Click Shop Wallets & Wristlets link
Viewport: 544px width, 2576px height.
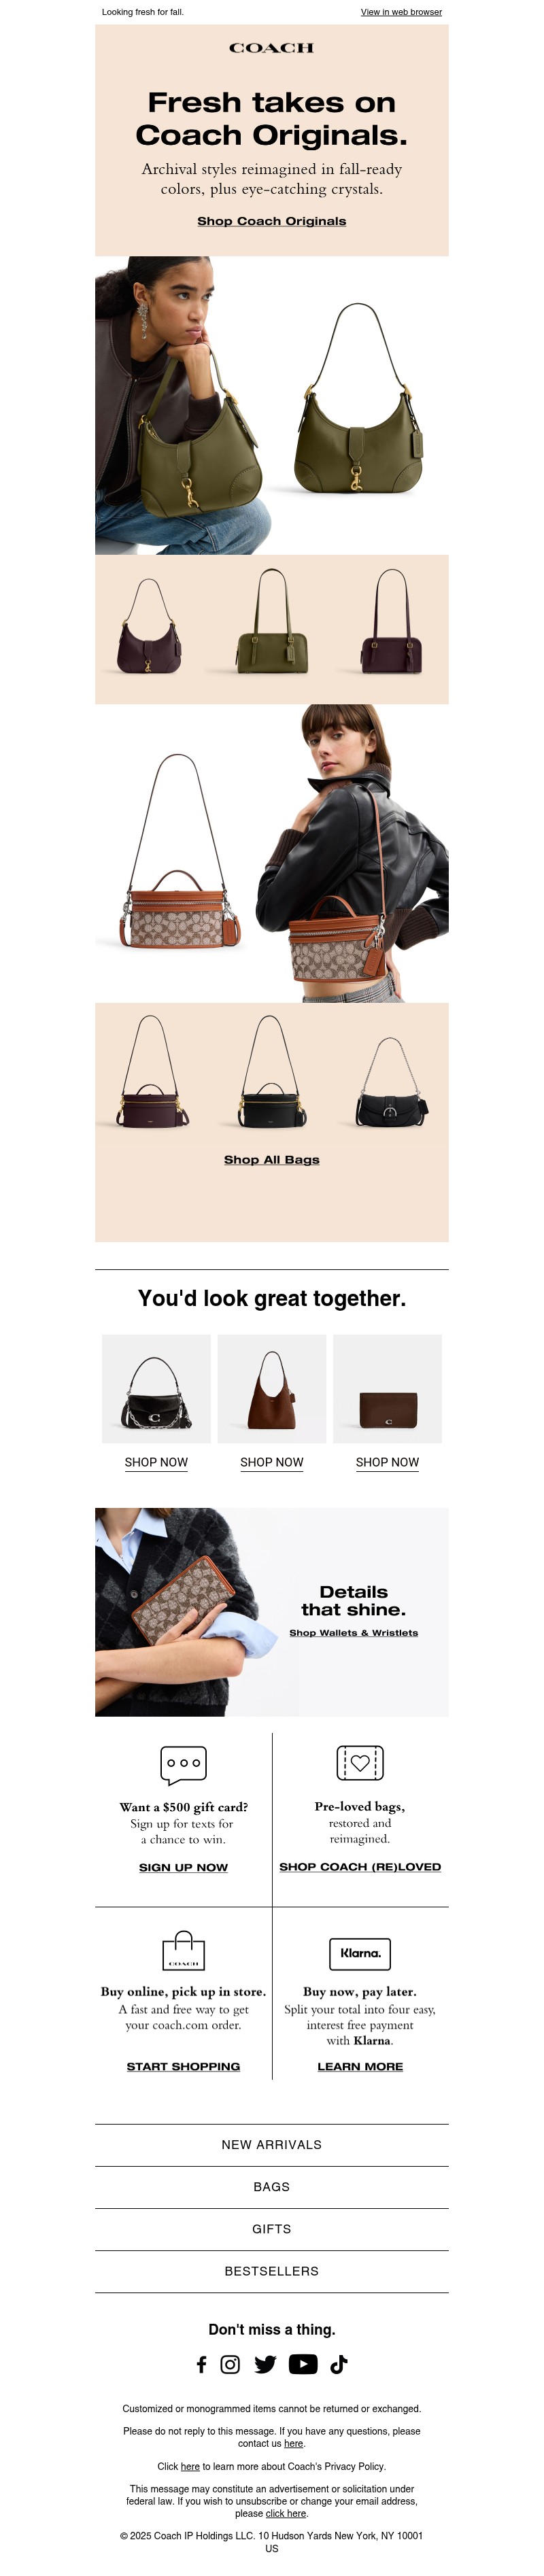coord(354,1633)
